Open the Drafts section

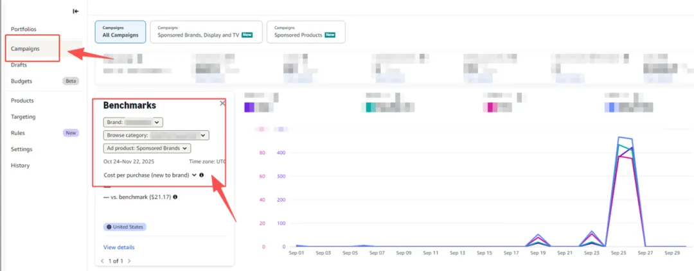coord(19,65)
